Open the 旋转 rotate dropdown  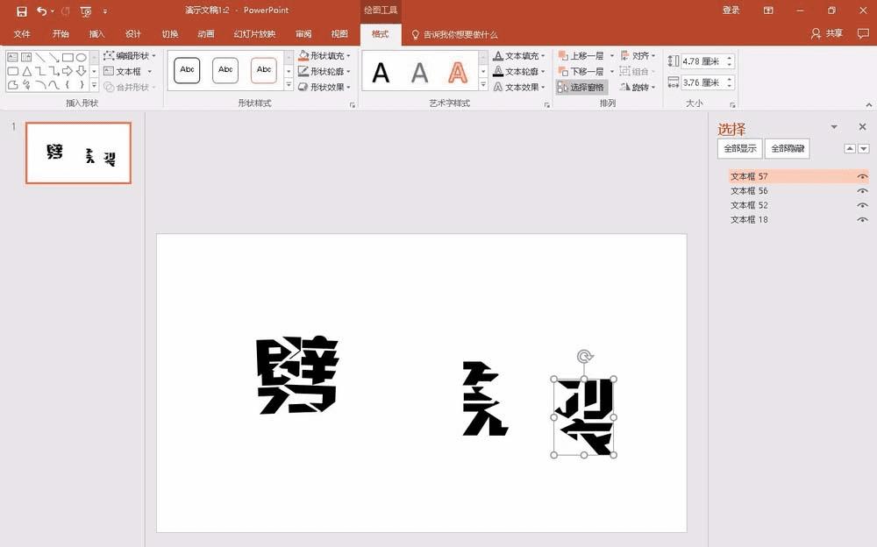638,87
